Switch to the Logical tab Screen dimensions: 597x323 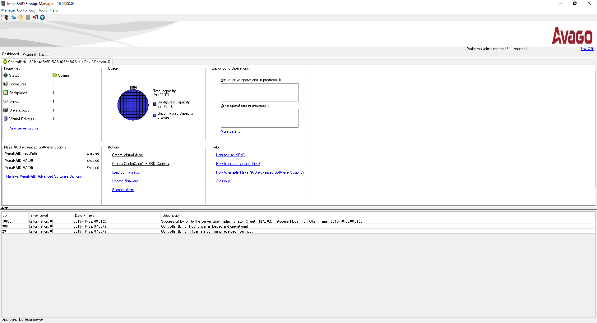(x=44, y=54)
